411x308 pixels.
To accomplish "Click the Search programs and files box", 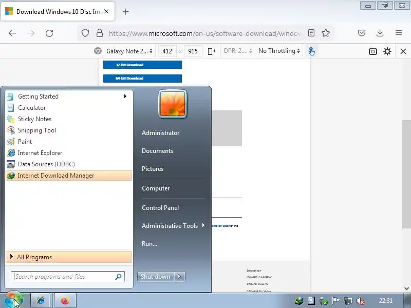I will pos(68,277).
